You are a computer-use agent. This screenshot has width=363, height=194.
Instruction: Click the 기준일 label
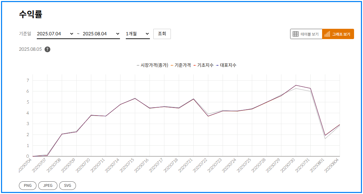click(25, 34)
